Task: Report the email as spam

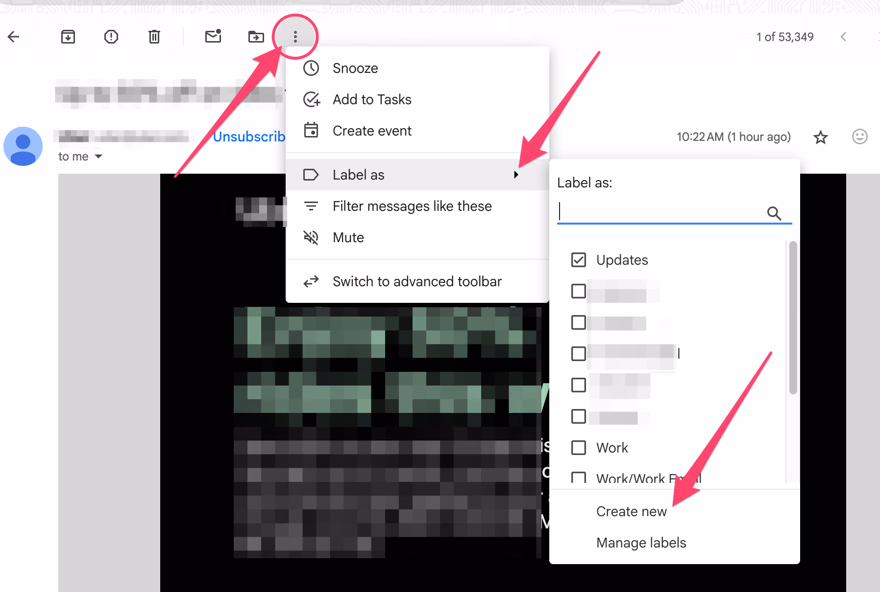Action: pos(111,36)
